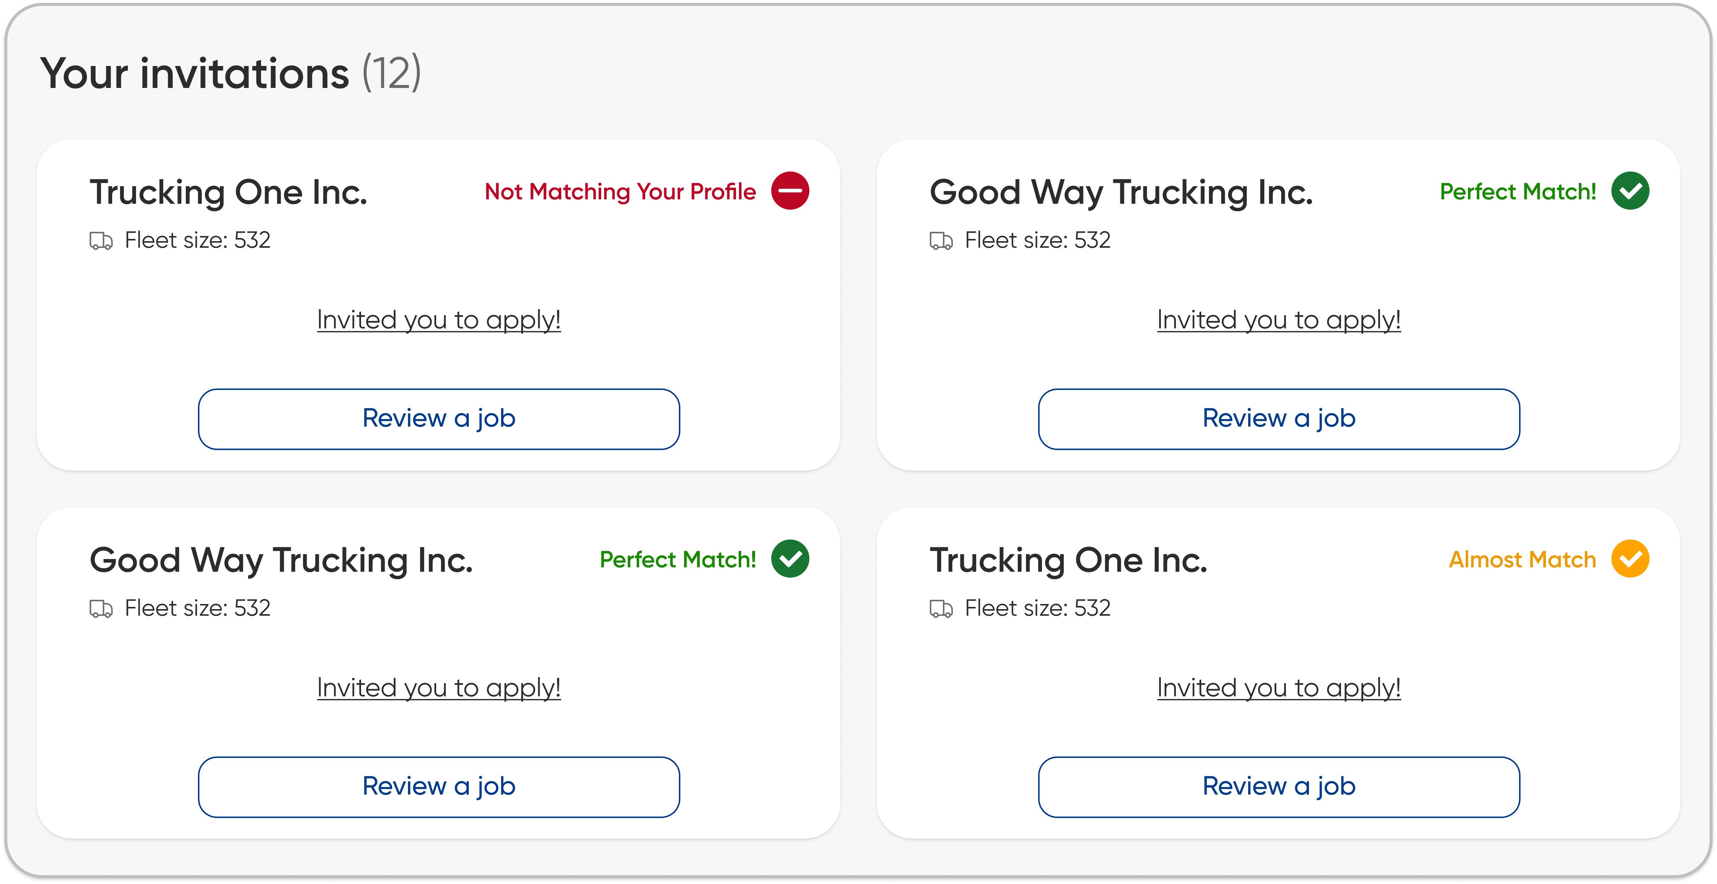The image size is (1717, 884).
Task: Click the Not Matching Your Profile label
Action: point(620,192)
